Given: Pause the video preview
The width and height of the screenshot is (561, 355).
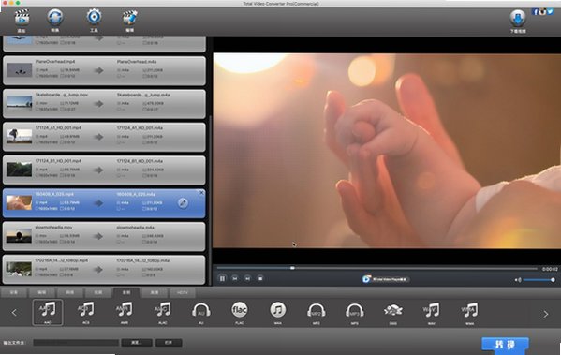Looking at the screenshot, I should 222,278.
